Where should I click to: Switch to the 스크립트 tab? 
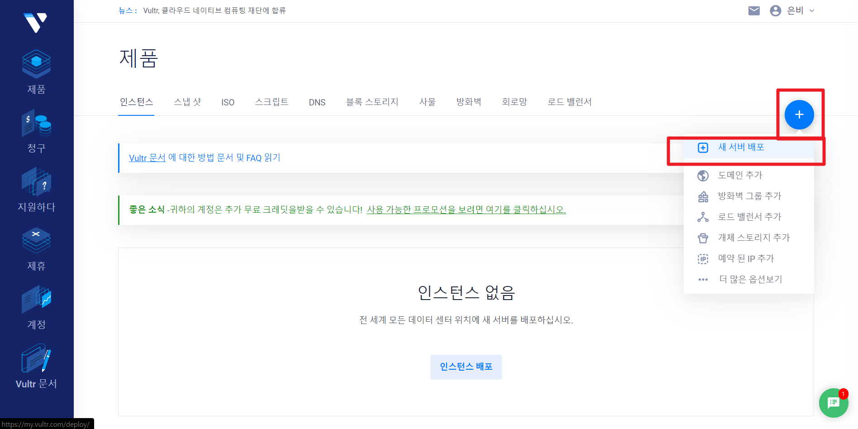pyautogui.click(x=272, y=102)
